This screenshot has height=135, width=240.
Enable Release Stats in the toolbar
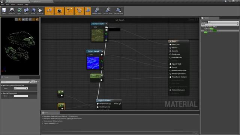coord(97,11)
